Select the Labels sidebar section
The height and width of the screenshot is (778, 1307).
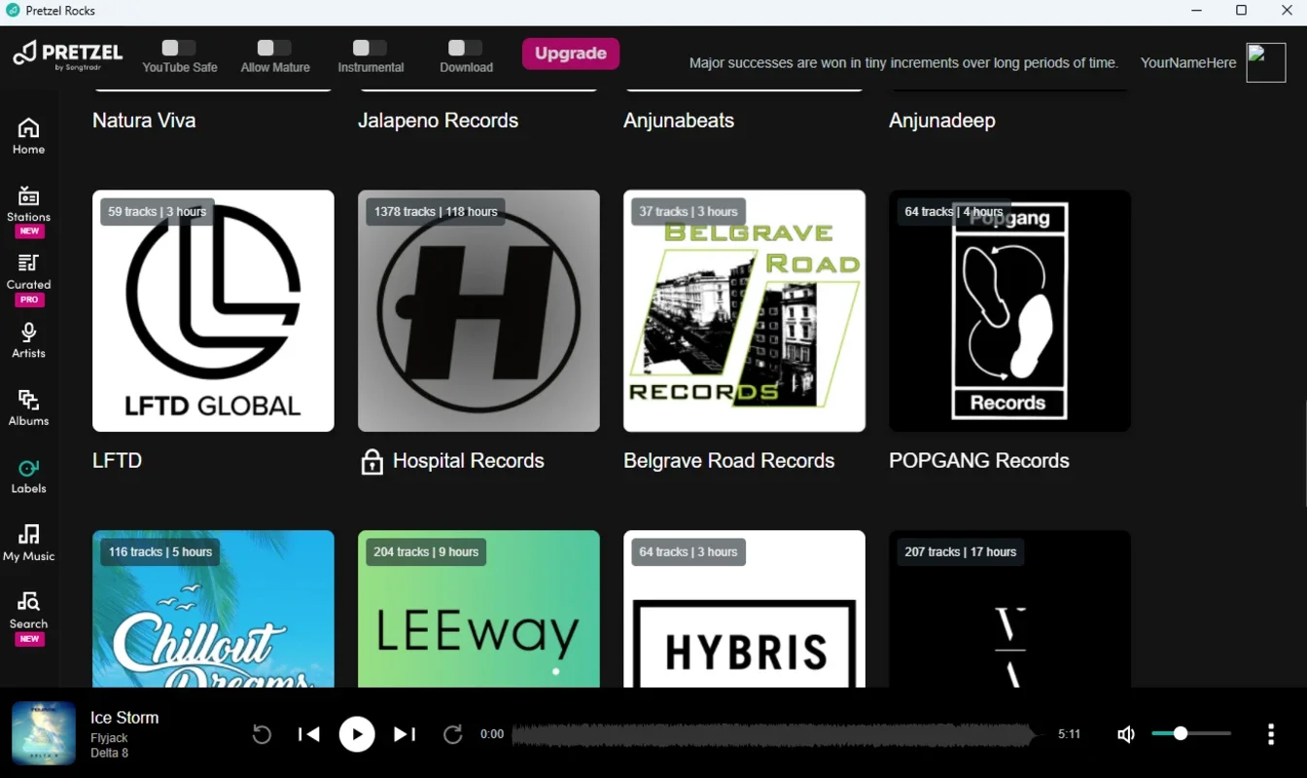pyautogui.click(x=28, y=476)
